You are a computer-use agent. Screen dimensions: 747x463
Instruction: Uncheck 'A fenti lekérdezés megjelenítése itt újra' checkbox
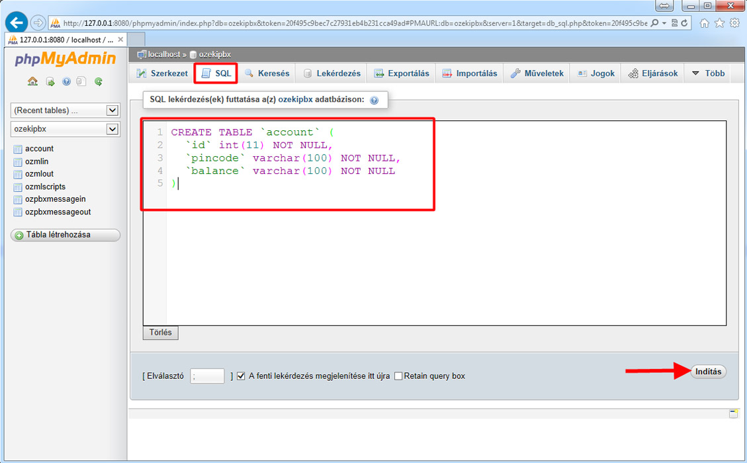pyautogui.click(x=242, y=376)
